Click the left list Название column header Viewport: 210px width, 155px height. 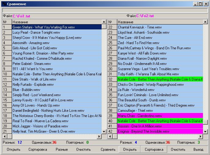(x=57, y=22)
